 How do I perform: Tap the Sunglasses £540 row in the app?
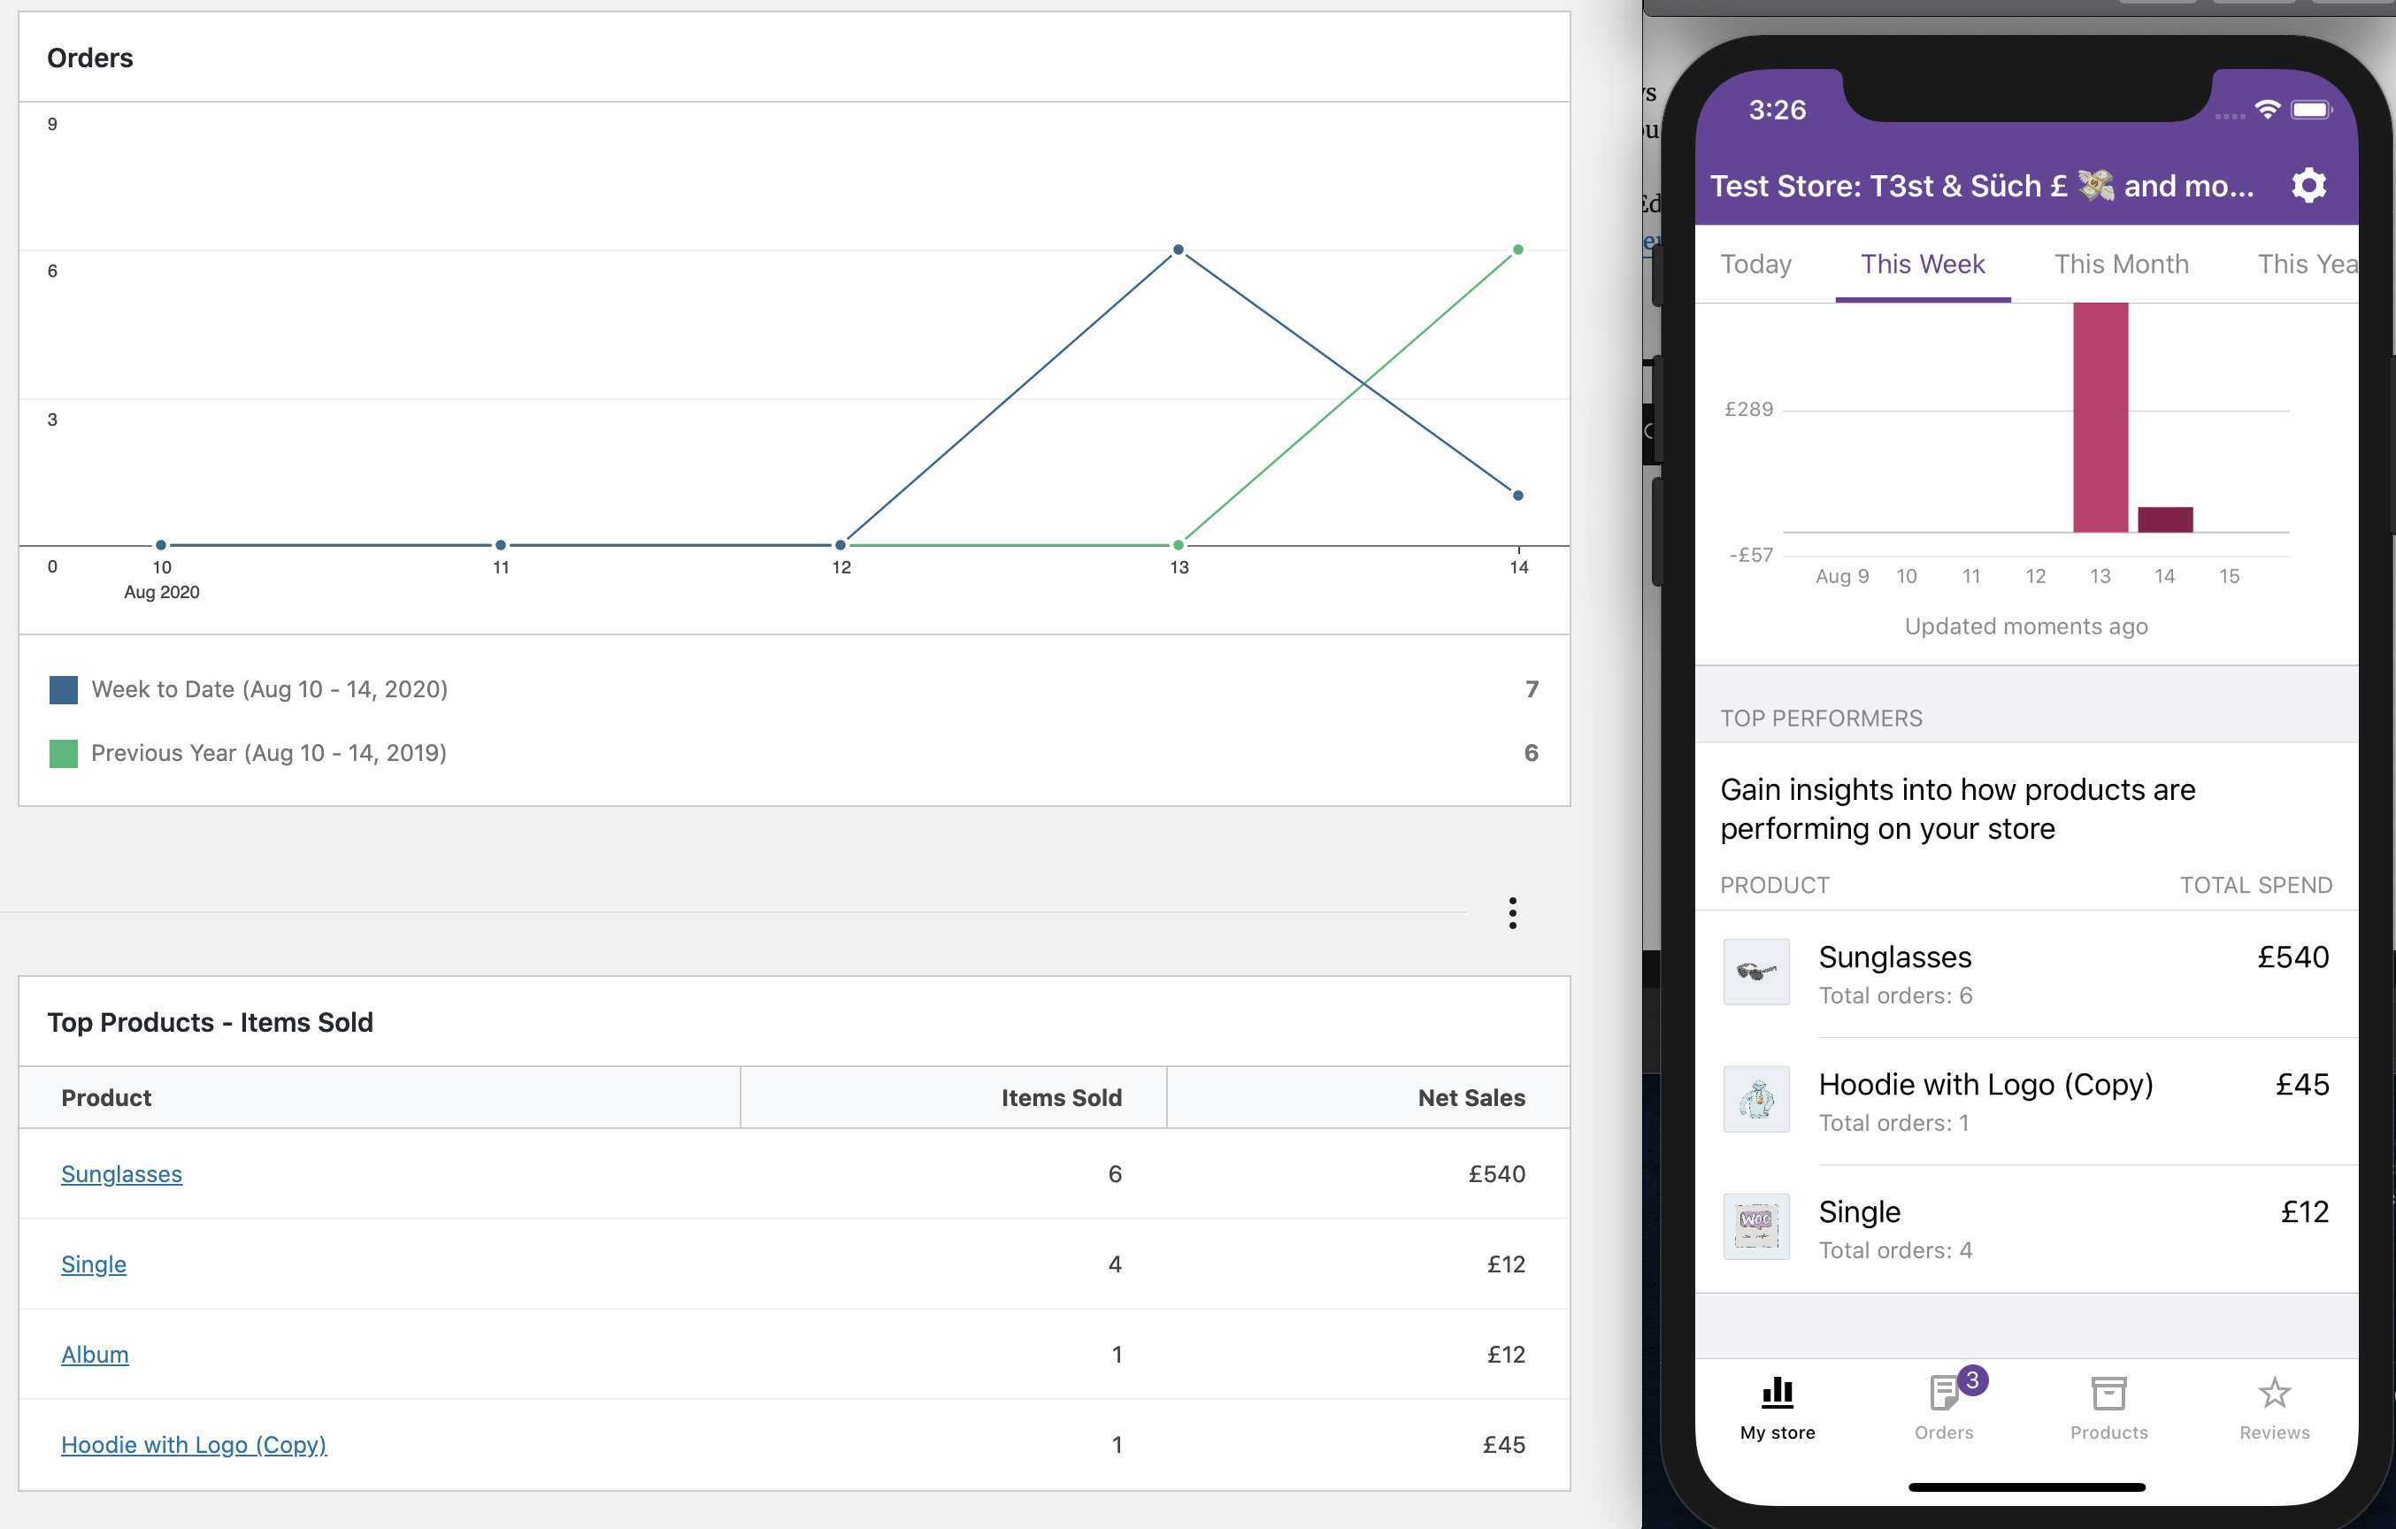[2026, 973]
